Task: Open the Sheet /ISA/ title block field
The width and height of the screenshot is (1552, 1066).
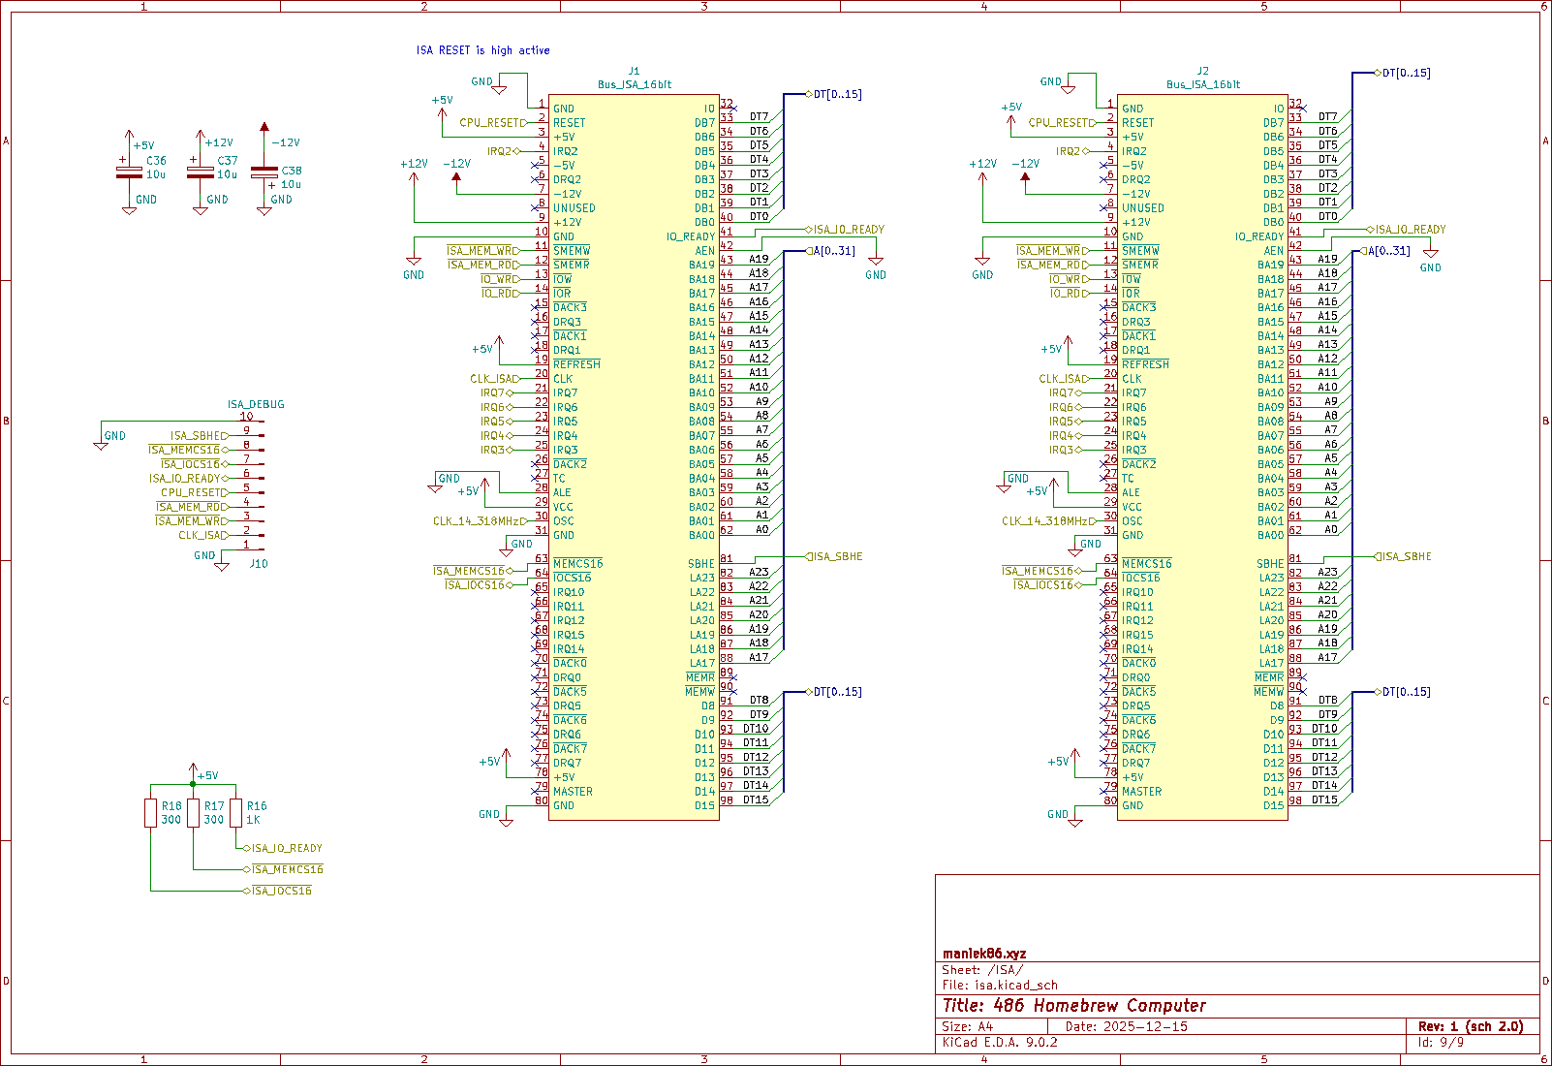Action: point(984,969)
